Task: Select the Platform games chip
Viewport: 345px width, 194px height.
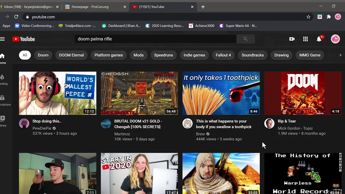Action: point(109,55)
